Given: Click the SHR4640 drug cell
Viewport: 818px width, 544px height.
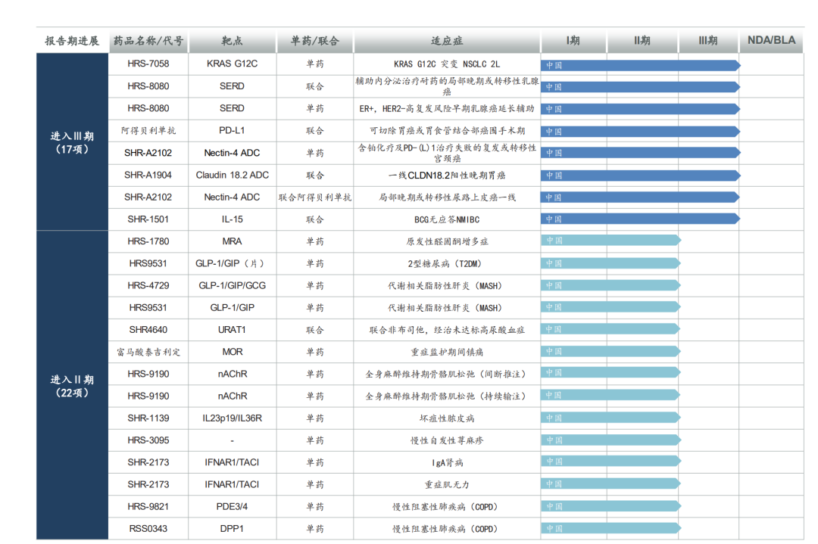Looking at the screenshot, I should 148,330.
